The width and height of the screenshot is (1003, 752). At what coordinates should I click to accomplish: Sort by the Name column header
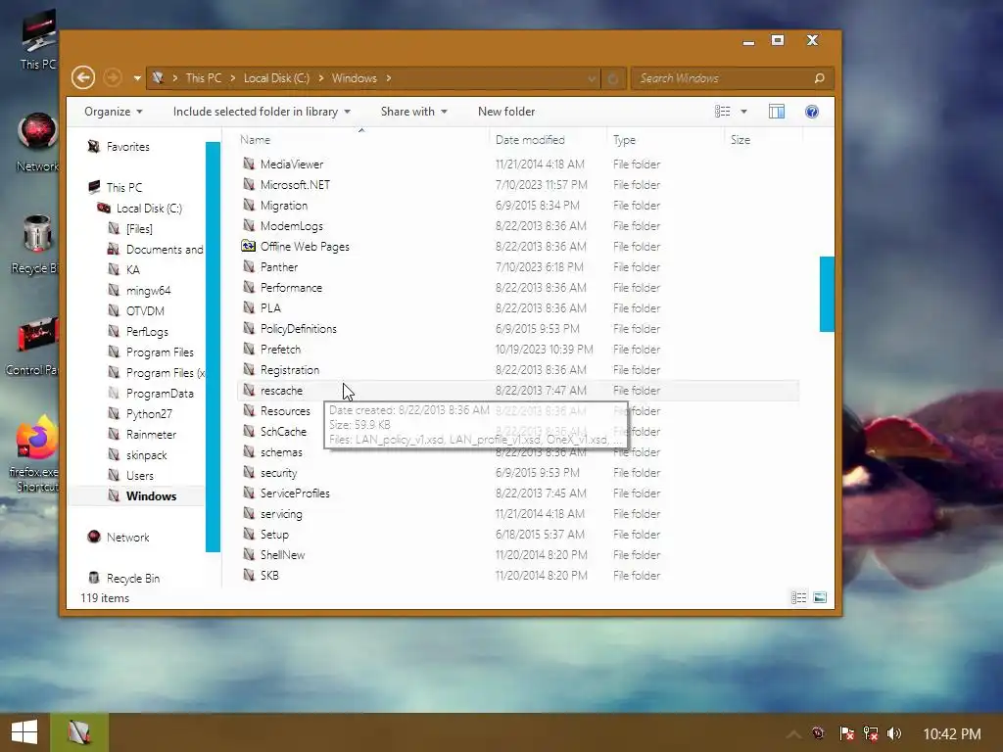pyautogui.click(x=256, y=139)
